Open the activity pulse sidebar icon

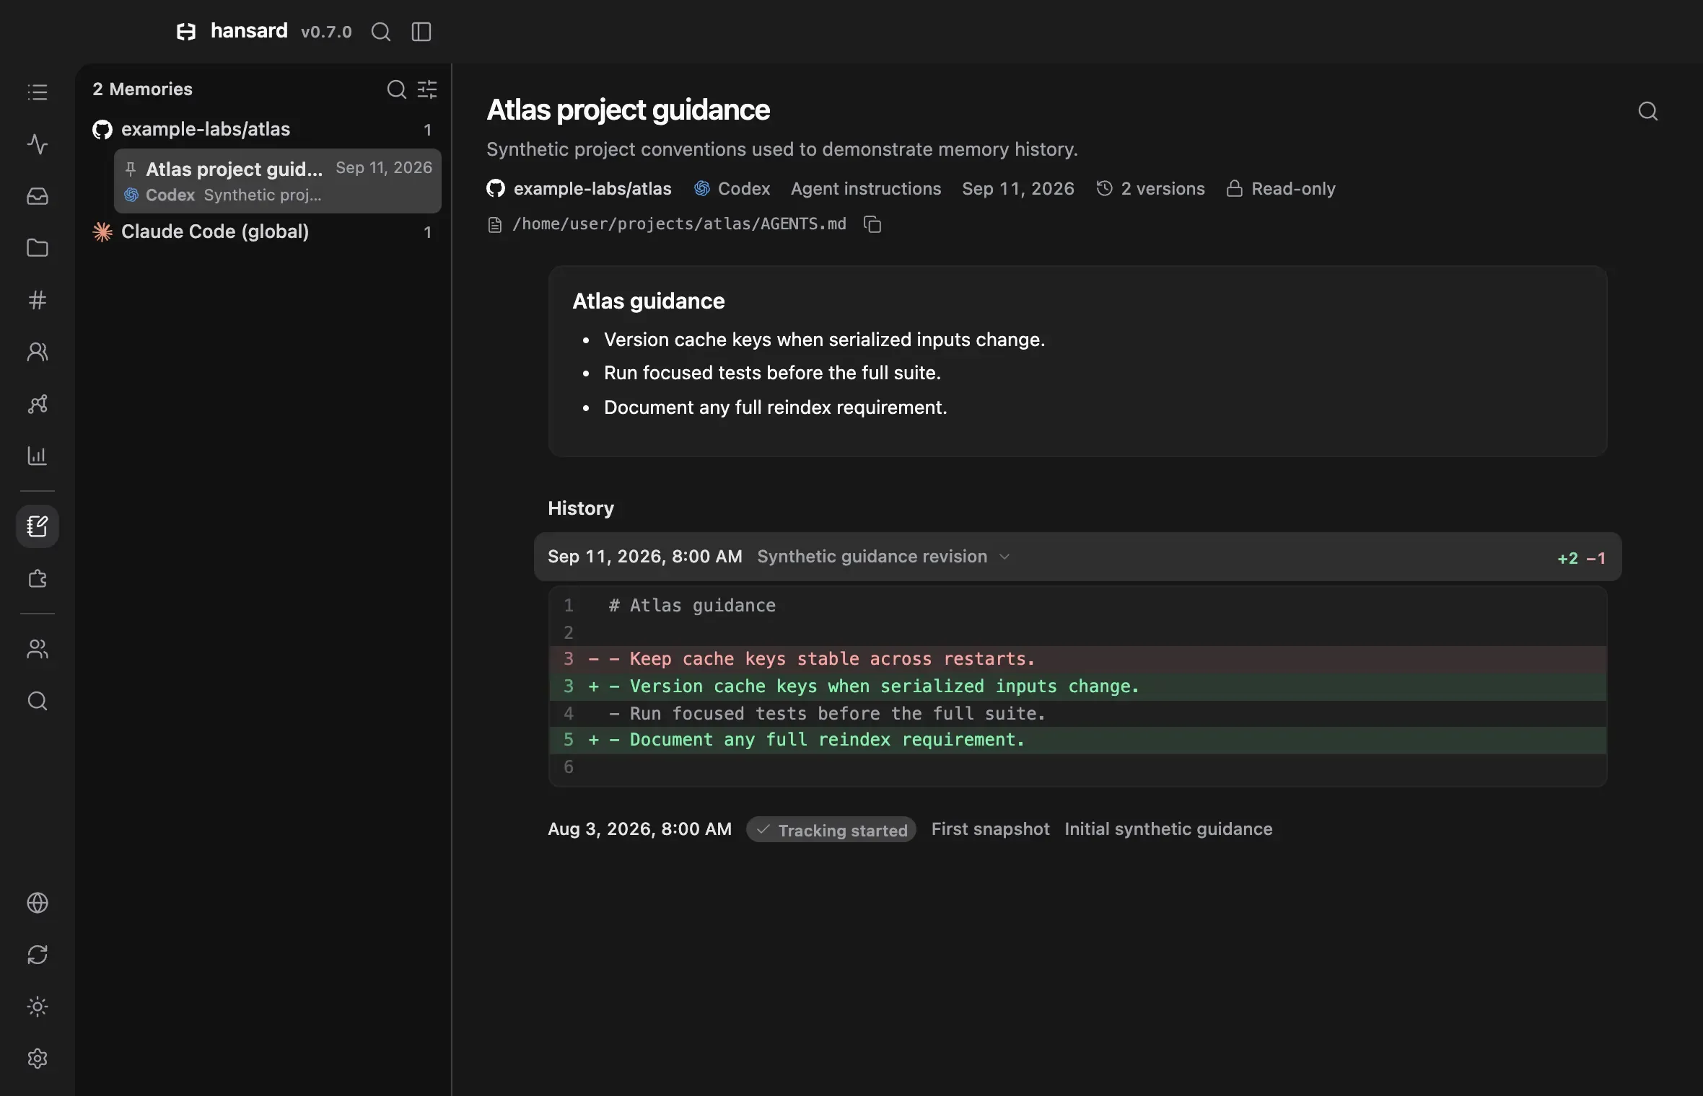[x=38, y=144]
